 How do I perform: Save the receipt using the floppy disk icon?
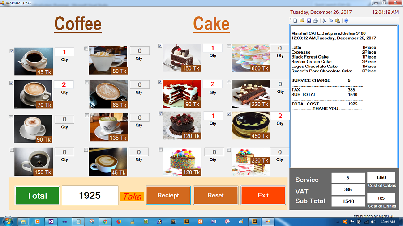[309, 21]
